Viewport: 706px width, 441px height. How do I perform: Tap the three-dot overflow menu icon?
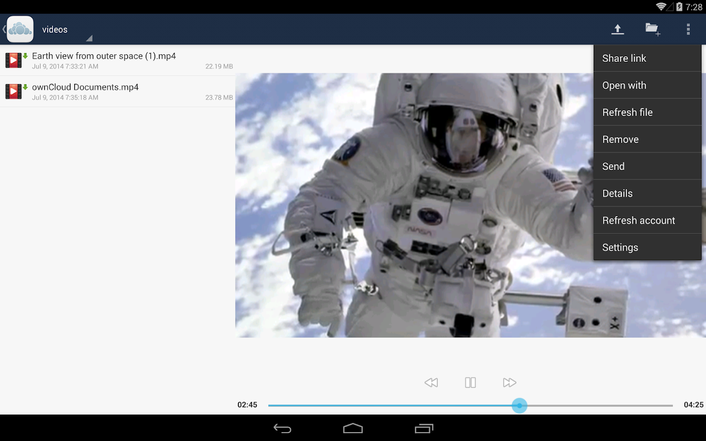pos(688,29)
